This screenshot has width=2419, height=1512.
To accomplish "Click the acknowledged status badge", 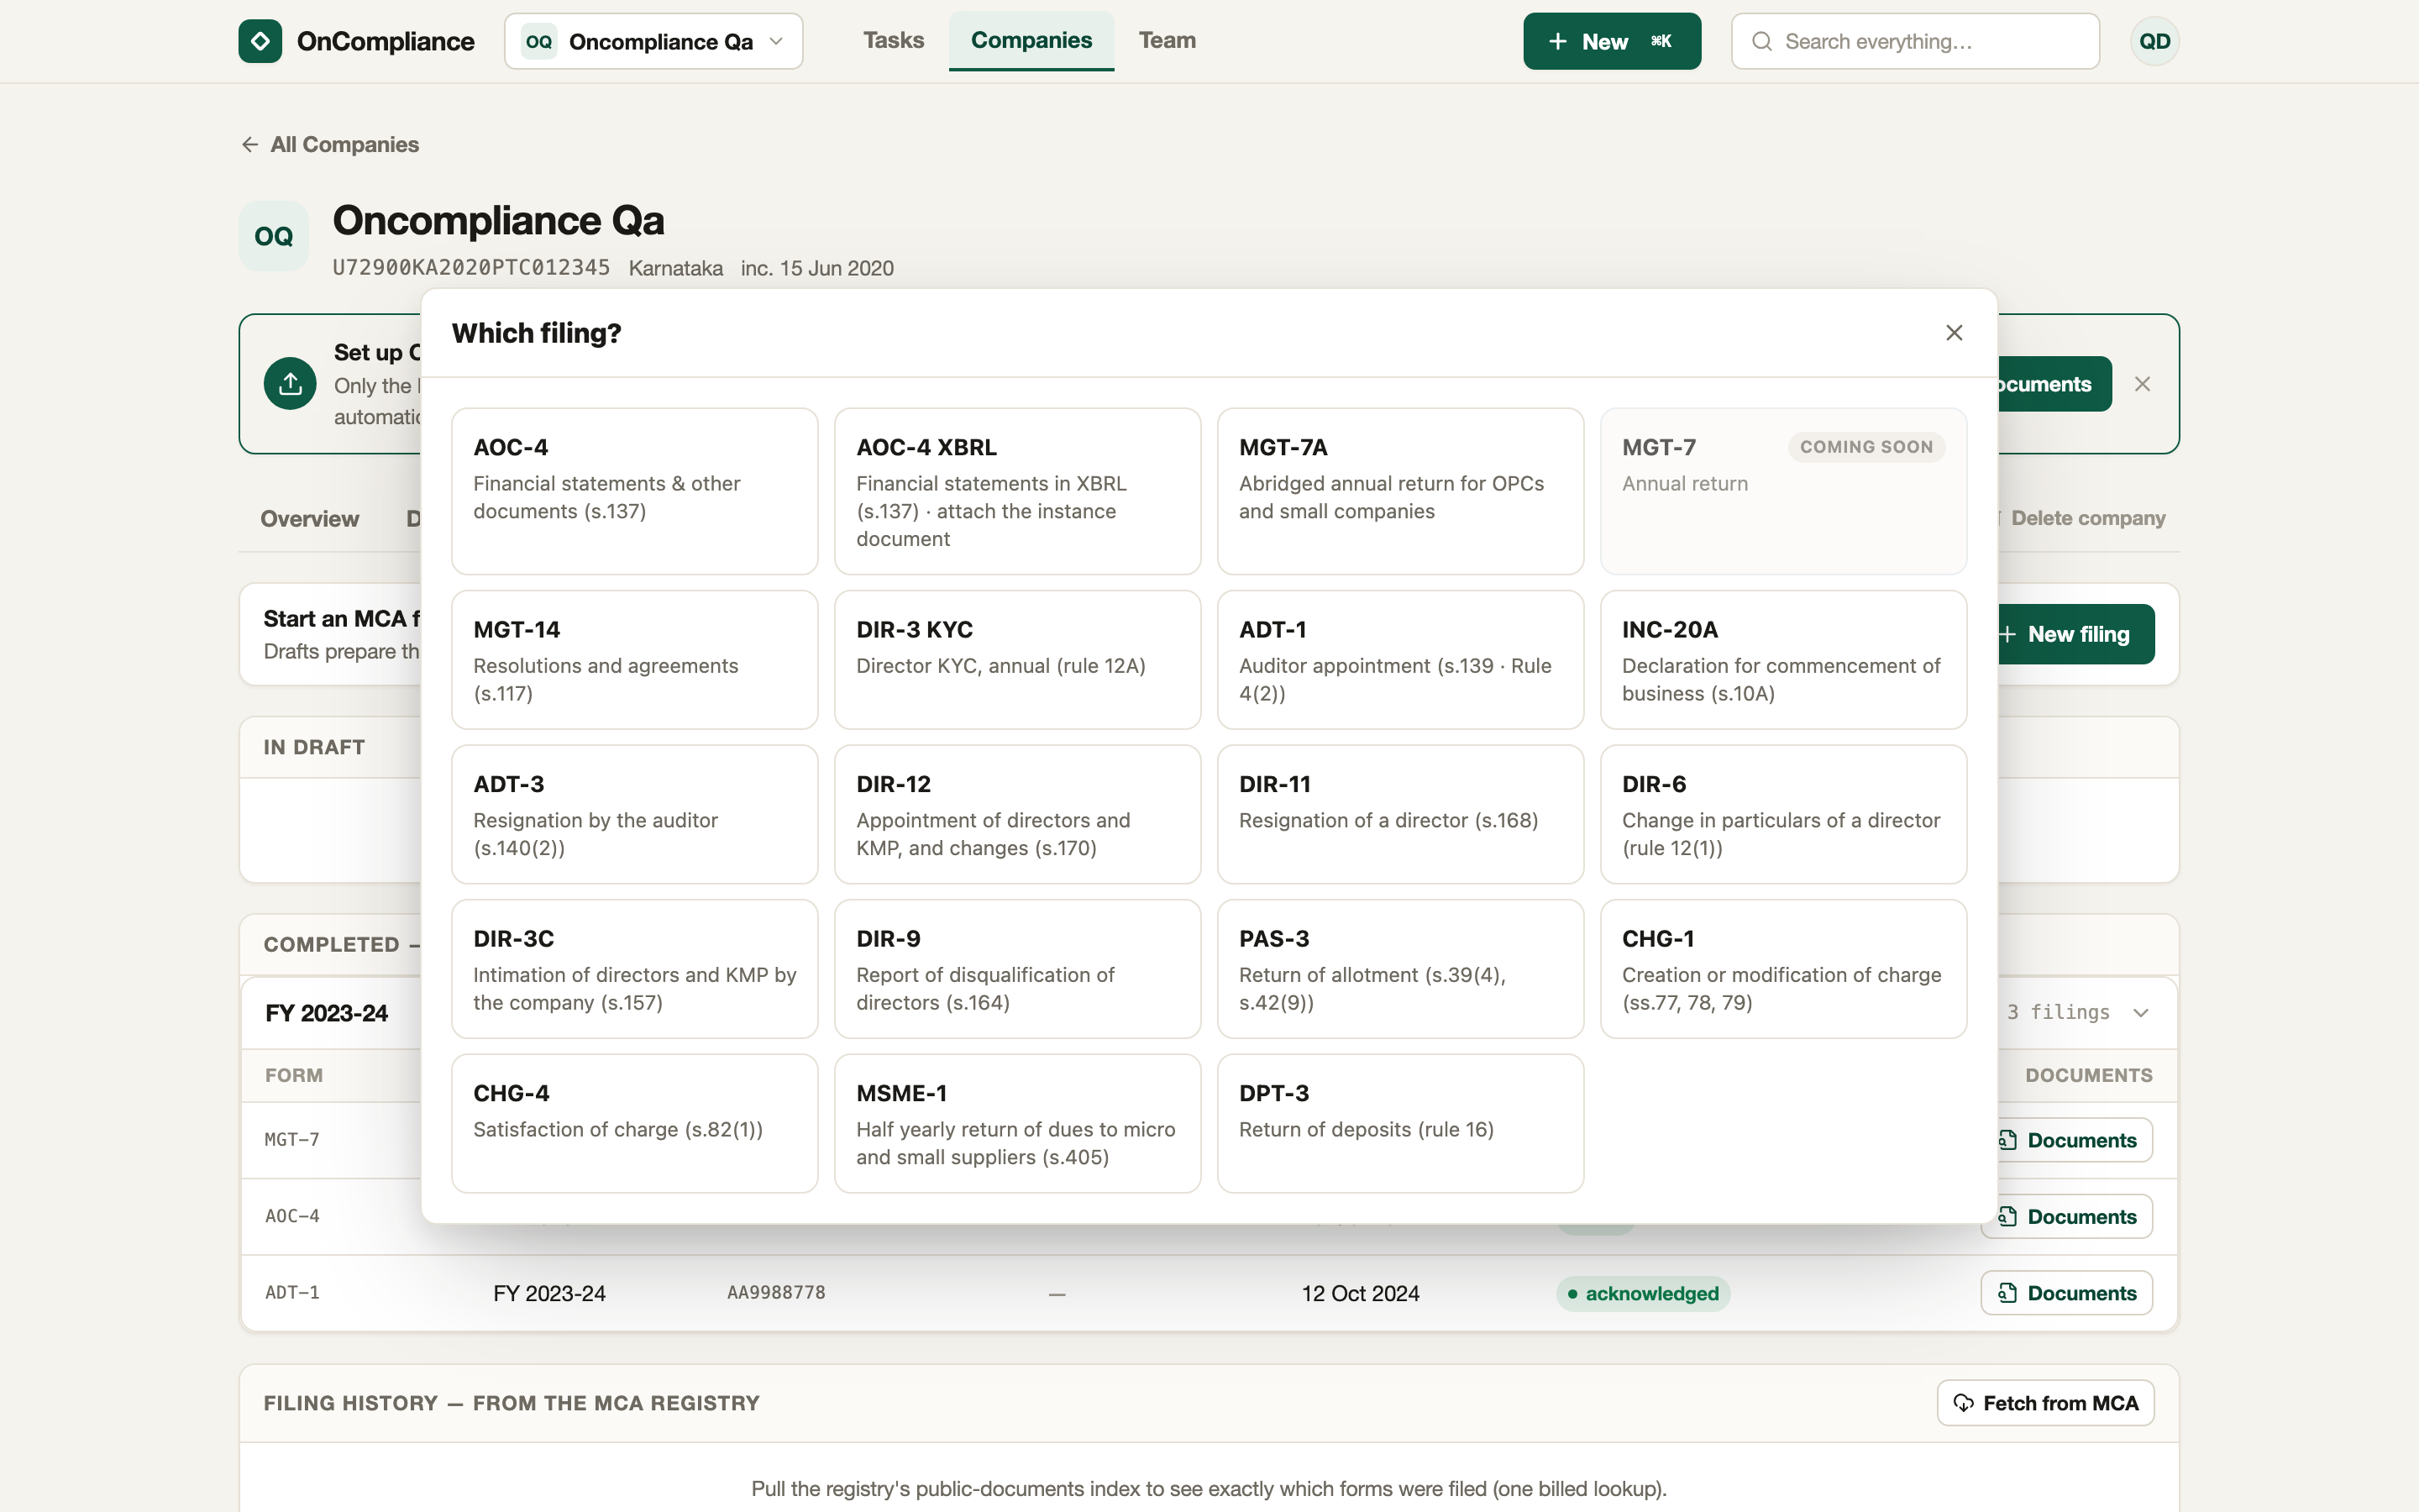I will click(1643, 1293).
